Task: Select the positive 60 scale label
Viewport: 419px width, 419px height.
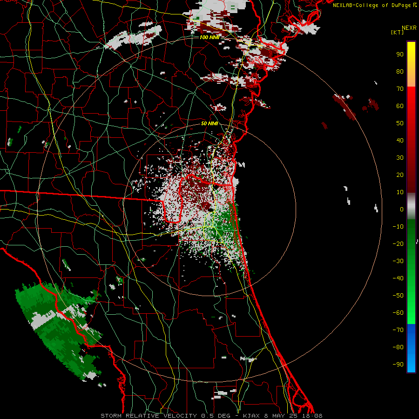Action: [x=400, y=106]
